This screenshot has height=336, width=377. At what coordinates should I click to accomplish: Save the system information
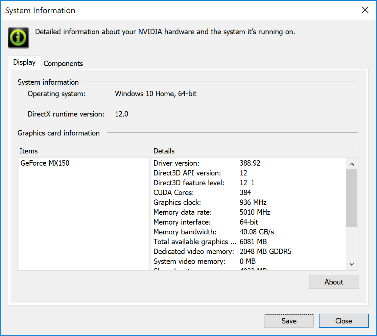click(289, 321)
